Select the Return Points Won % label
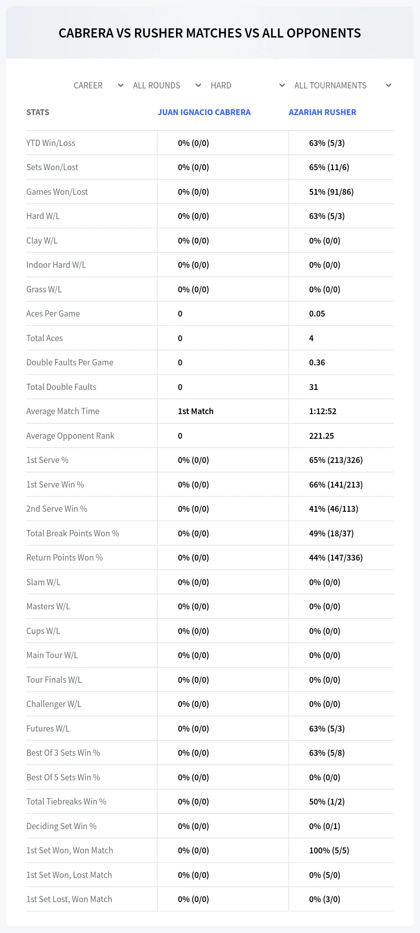Viewport: 420px width, 933px height. (65, 558)
